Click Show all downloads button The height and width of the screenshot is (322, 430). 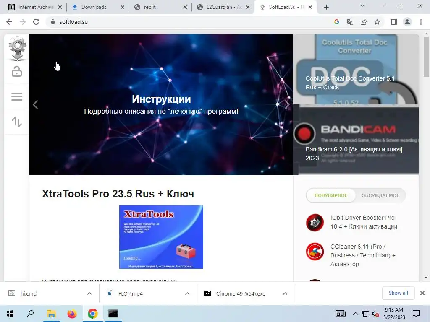coord(398,293)
